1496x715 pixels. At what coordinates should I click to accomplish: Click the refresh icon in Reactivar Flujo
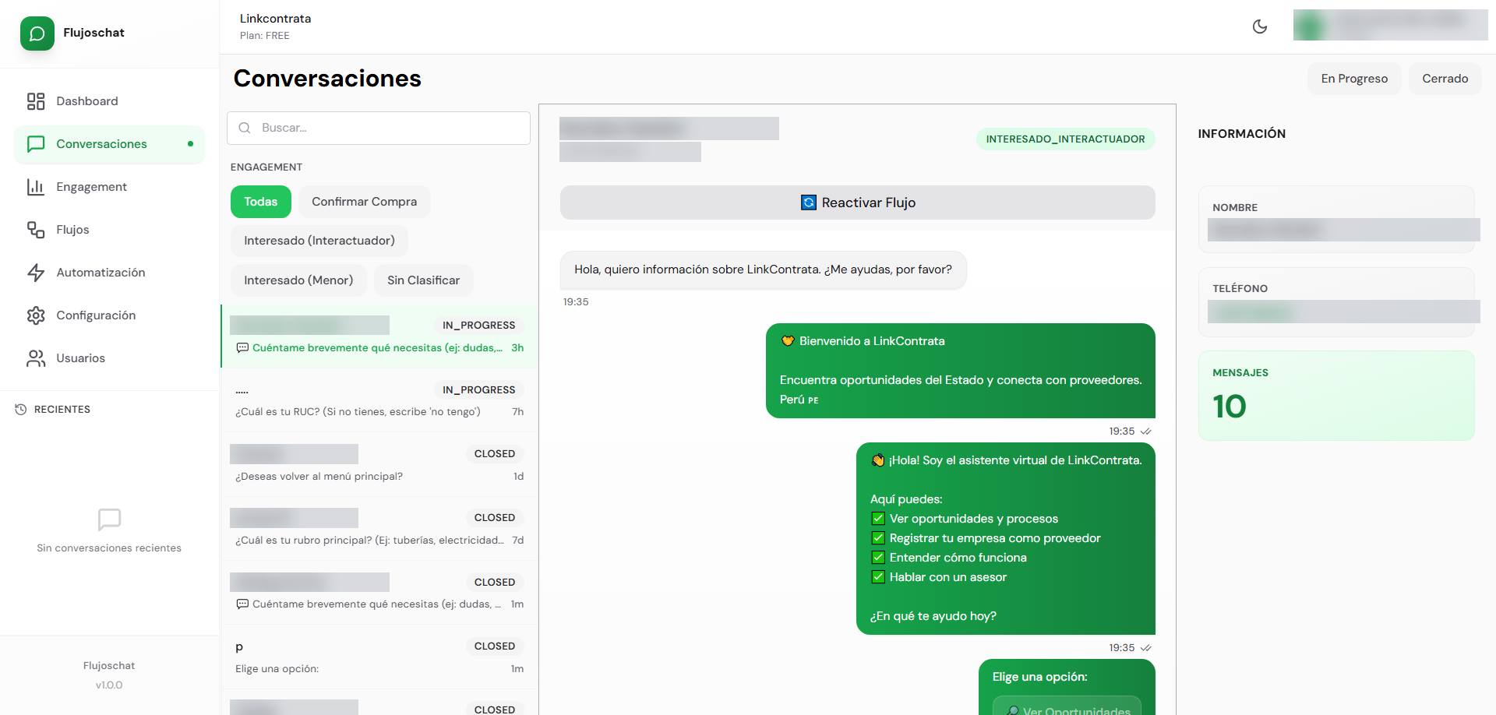(809, 203)
